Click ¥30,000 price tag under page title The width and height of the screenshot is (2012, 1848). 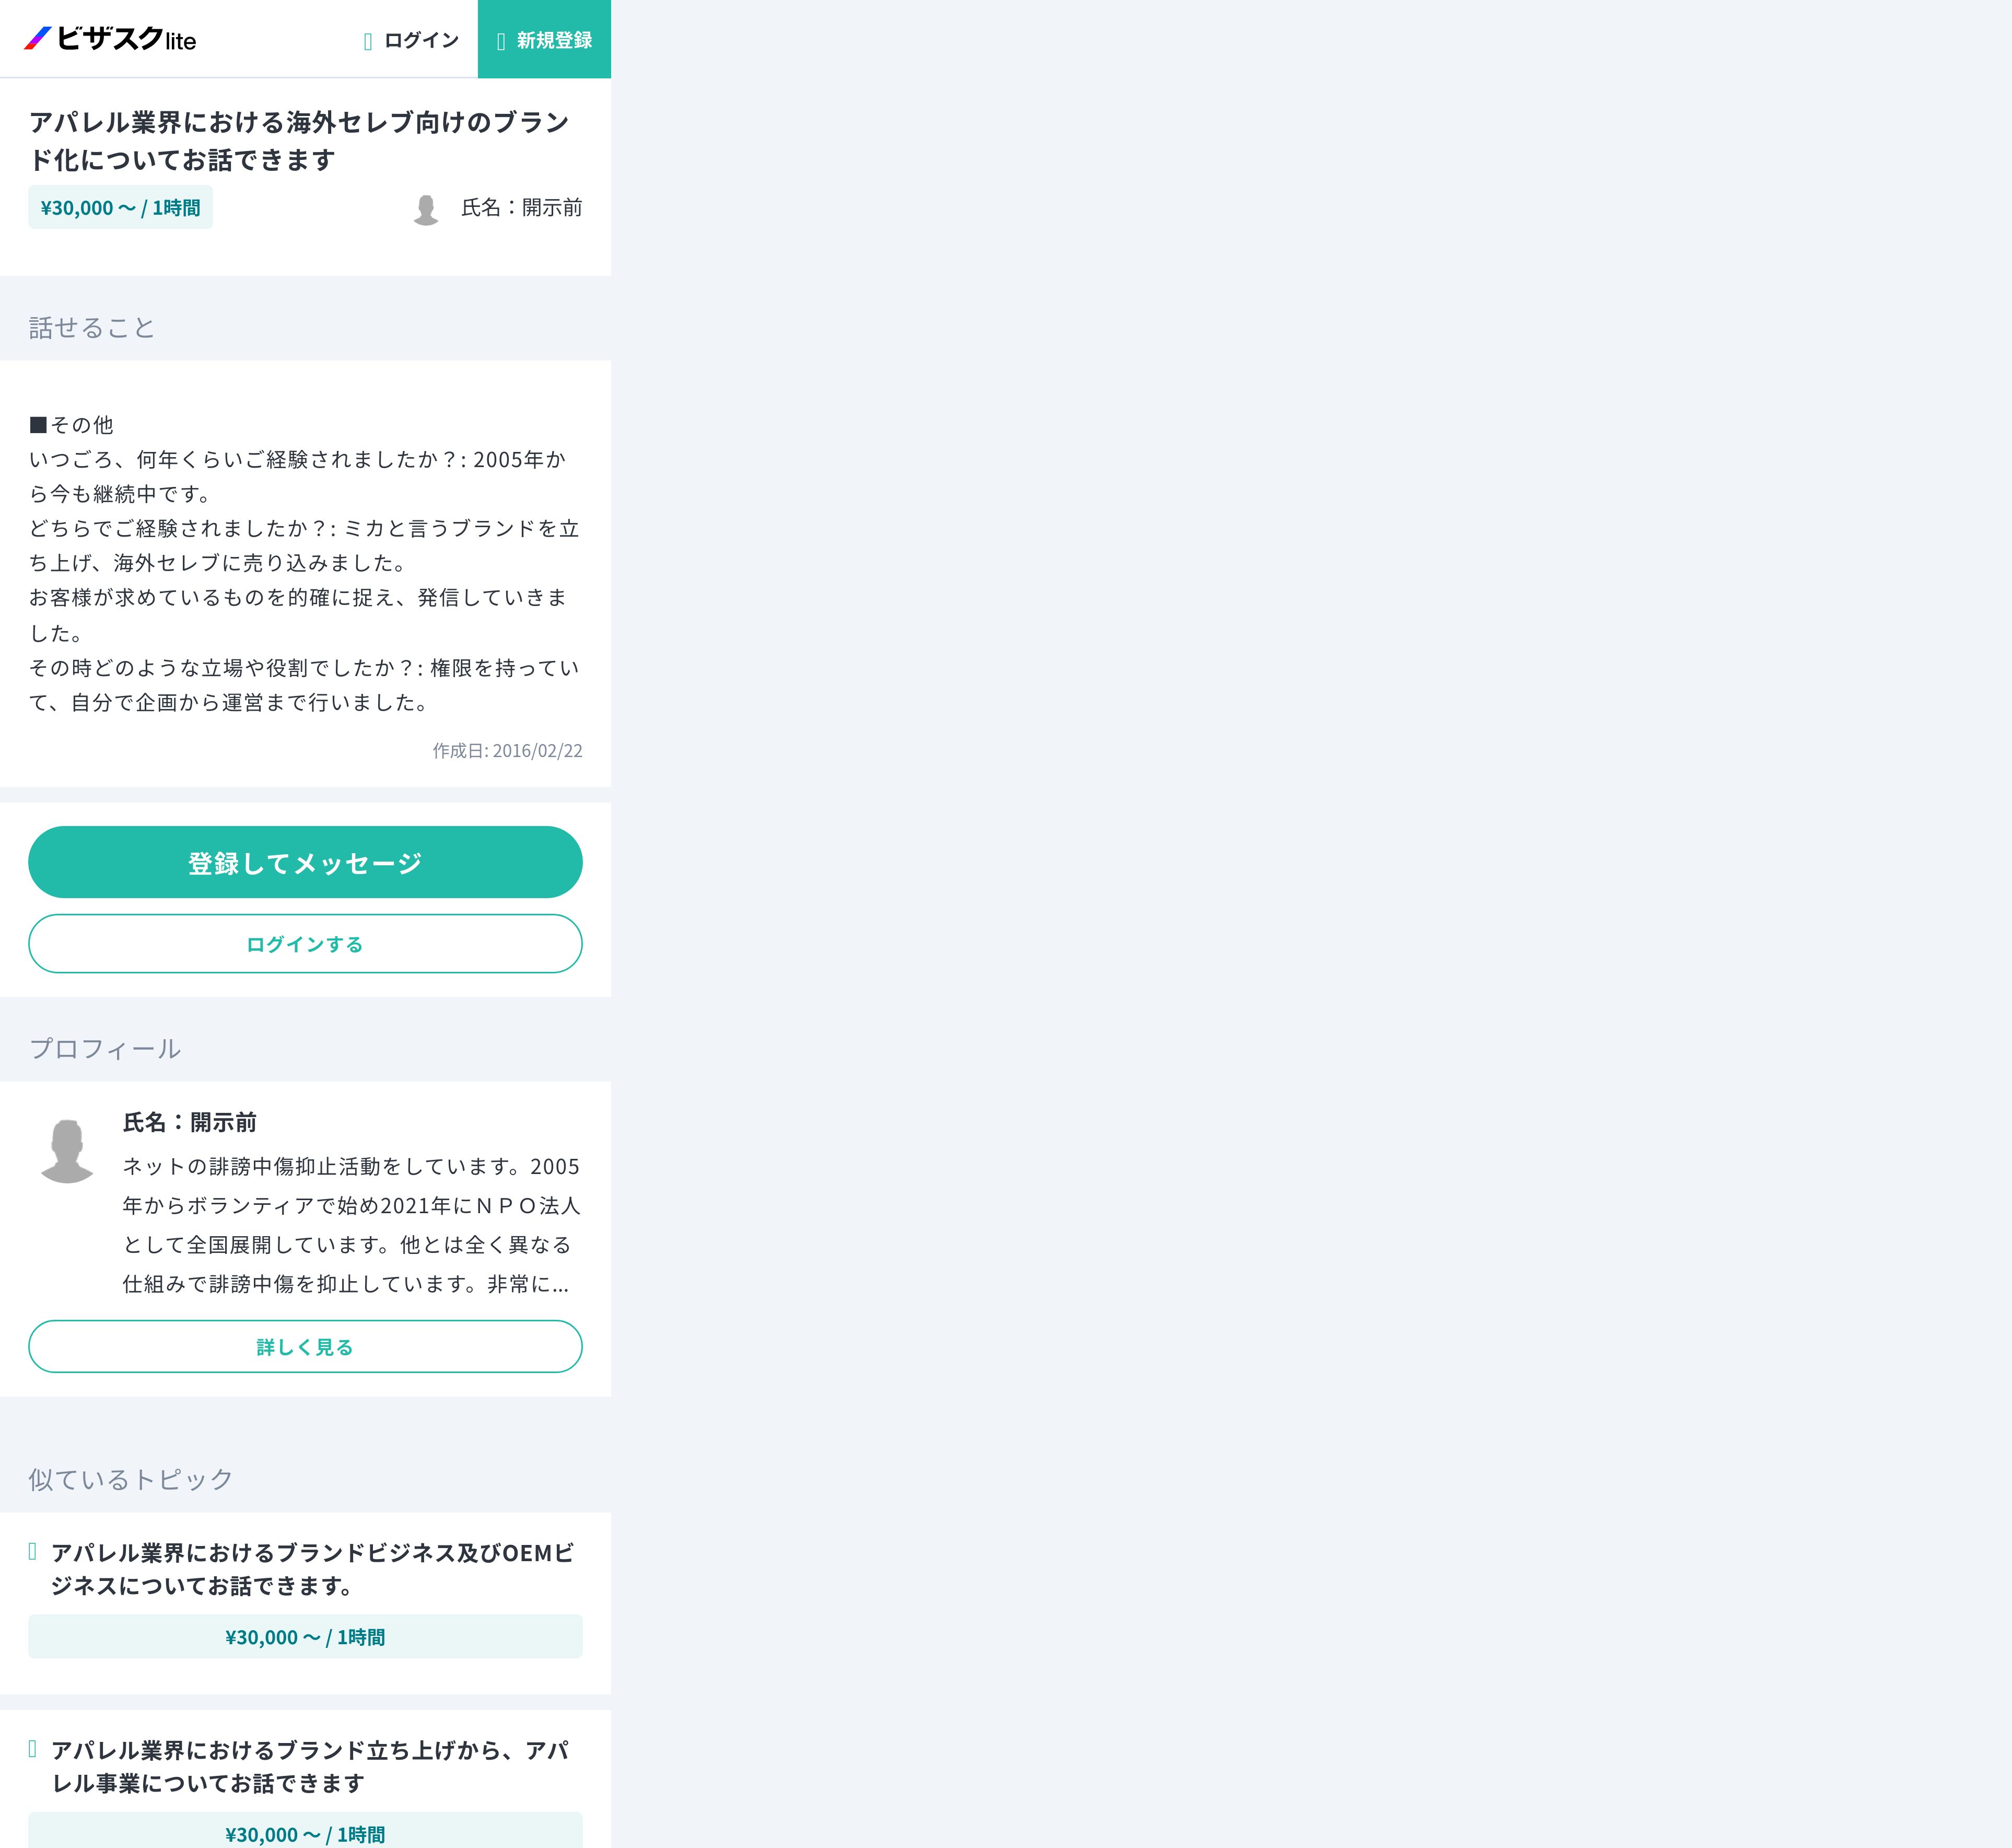tap(120, 208)
